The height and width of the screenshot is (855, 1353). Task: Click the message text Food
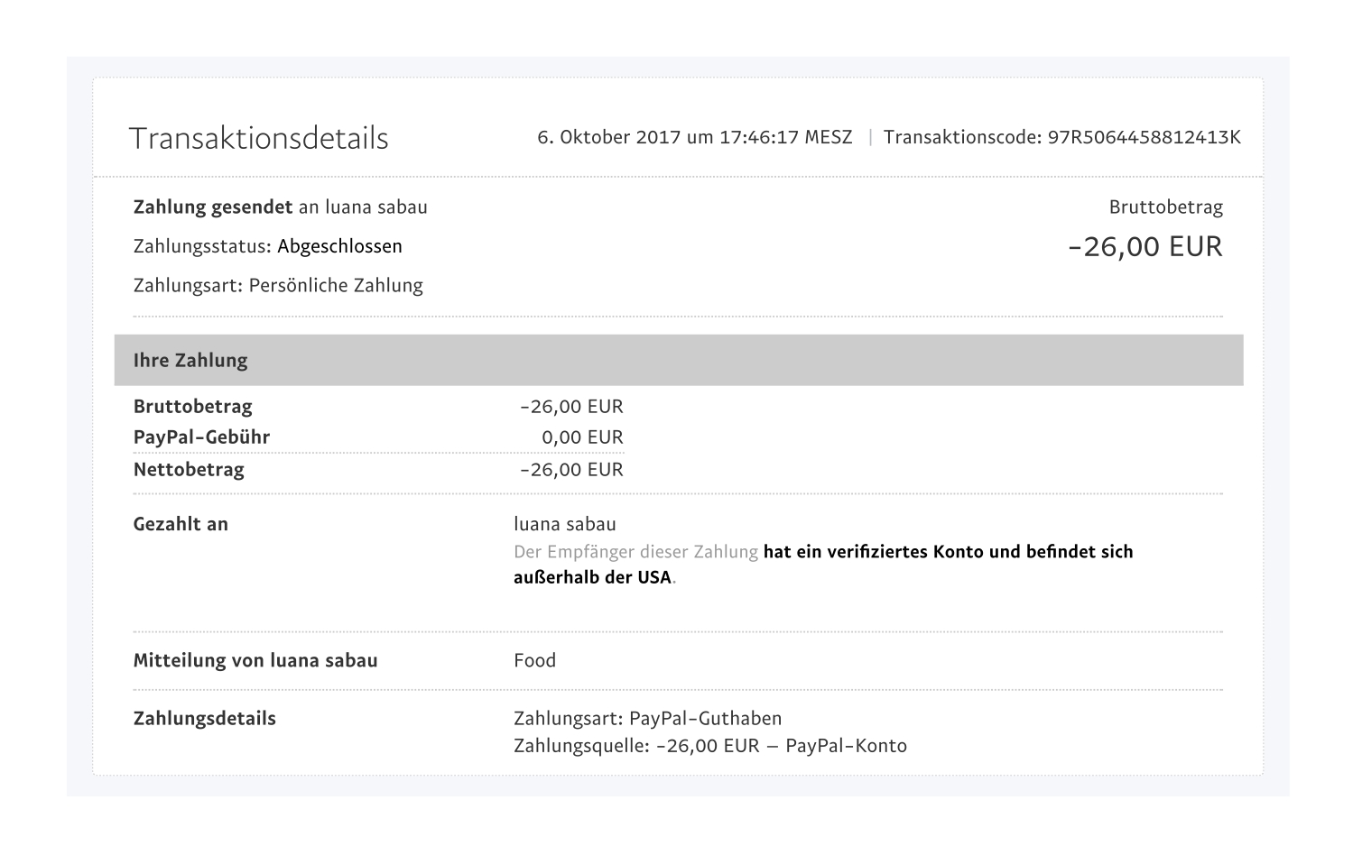(x=534, y=660)
